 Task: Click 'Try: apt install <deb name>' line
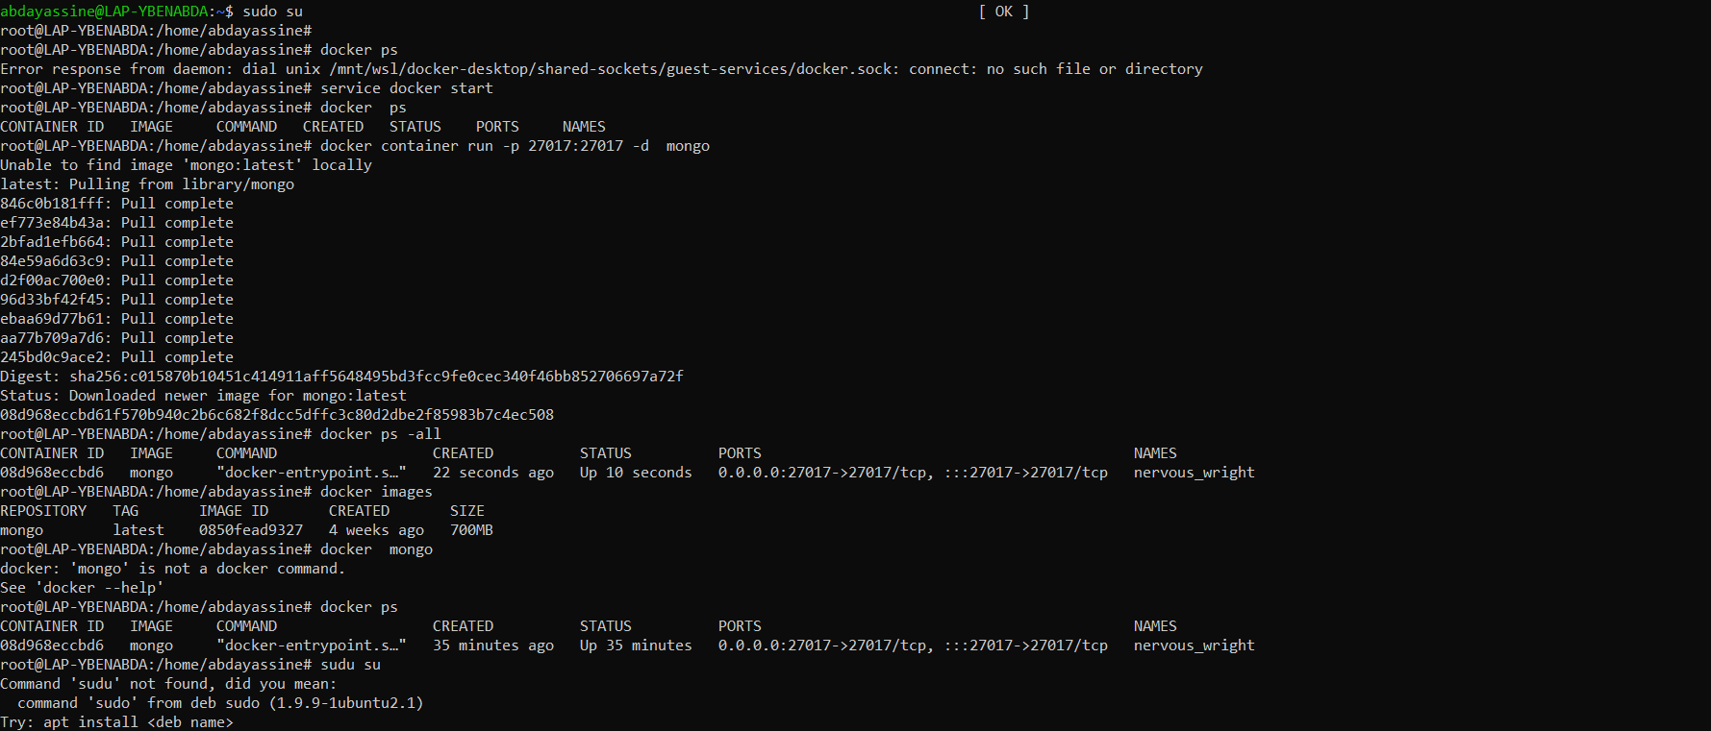point(116,722)
